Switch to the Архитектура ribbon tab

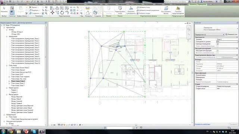(x=11, y=4)
